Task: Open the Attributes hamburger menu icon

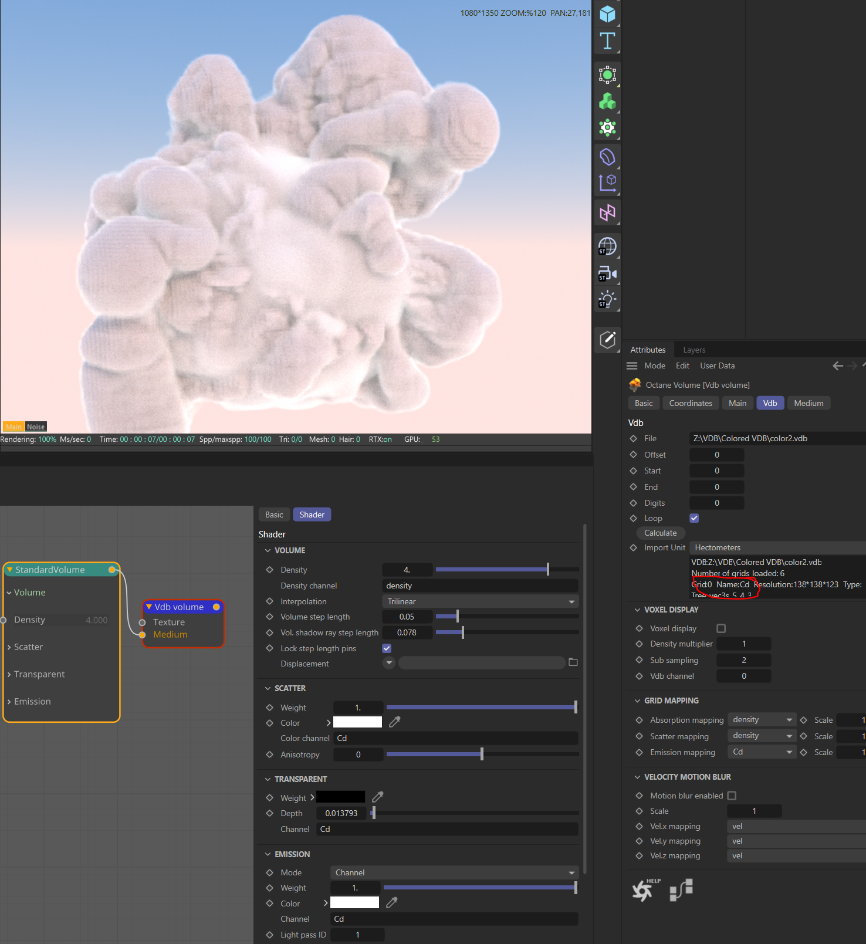Action: coord(632,366)
